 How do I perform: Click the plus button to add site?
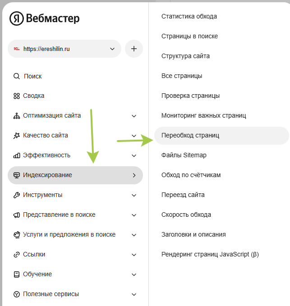click(x=134, y=49)
